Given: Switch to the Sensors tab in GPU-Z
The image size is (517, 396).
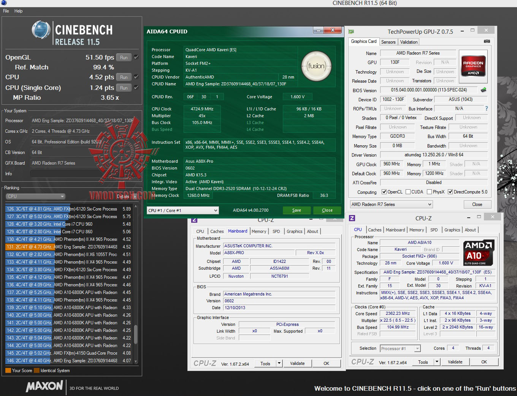Looking at the screenshot, I should (x=389, y=42).
